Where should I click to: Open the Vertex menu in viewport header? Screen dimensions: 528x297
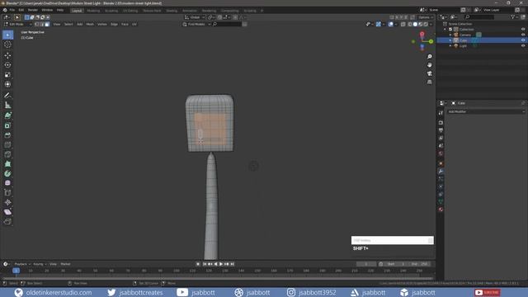coord(102,24)
